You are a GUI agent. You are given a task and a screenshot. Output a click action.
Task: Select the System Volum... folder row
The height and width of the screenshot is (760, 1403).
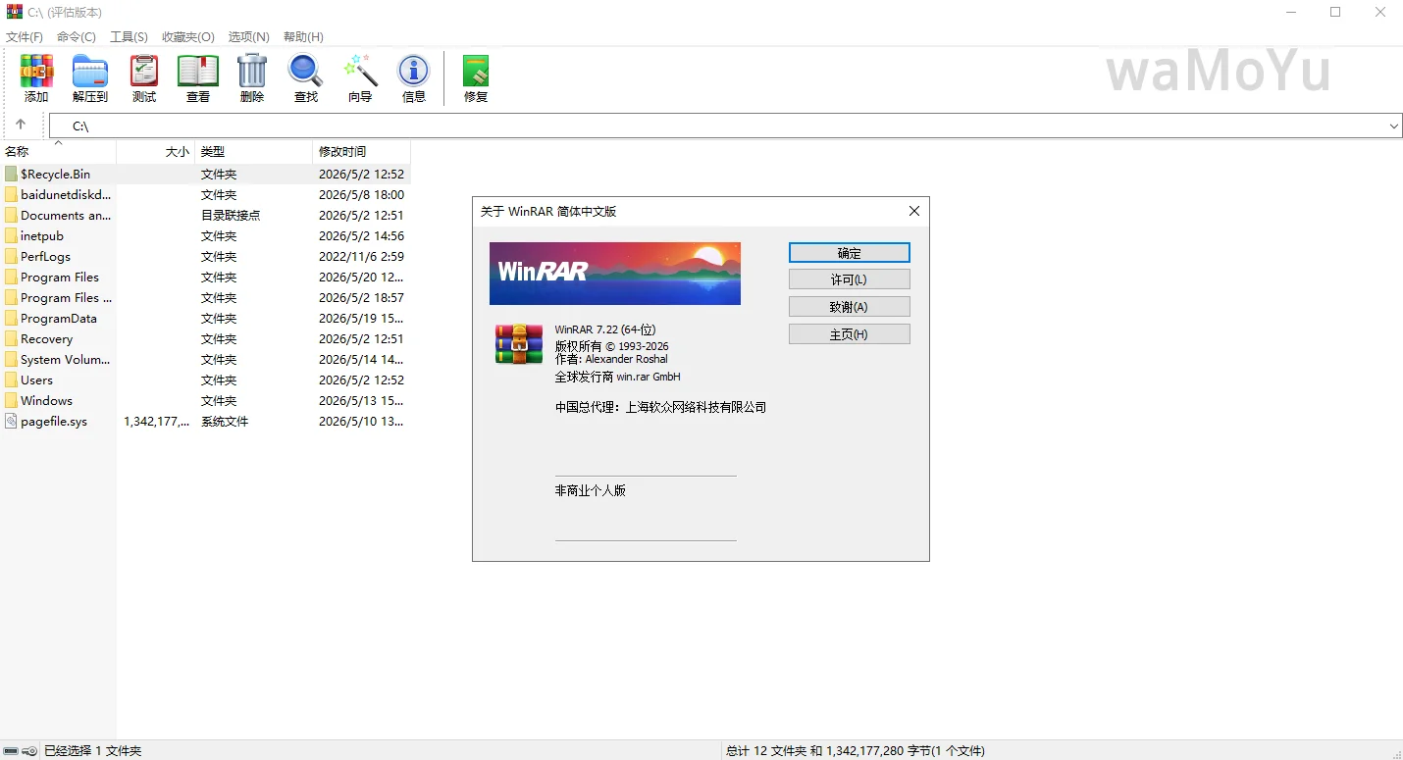(x=205, y=359)
